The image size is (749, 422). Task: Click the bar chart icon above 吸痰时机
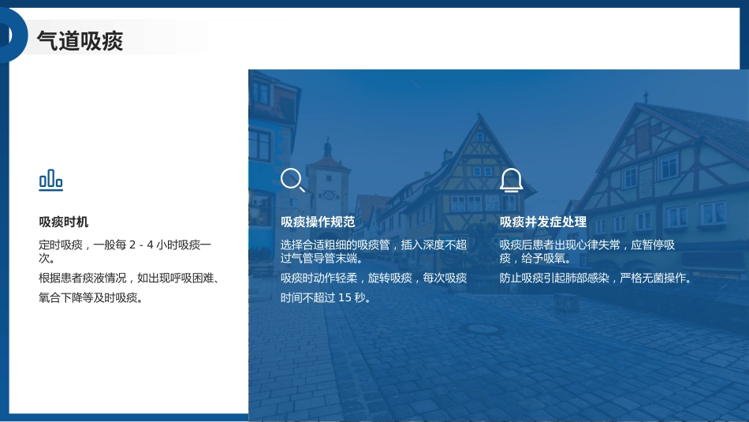point(50,180)
